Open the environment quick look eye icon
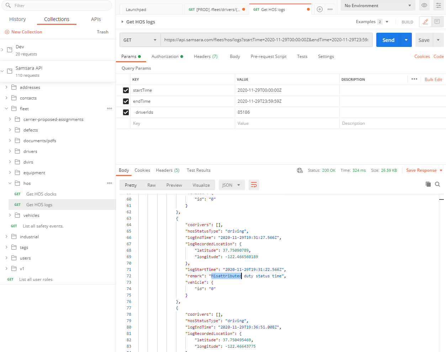This screenshot has width=446, height=352. point(424,5)
